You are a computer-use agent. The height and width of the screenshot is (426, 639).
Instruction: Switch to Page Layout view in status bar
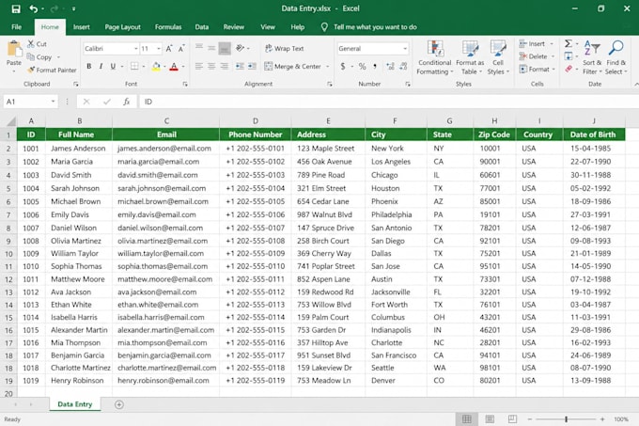pos(490,419)
